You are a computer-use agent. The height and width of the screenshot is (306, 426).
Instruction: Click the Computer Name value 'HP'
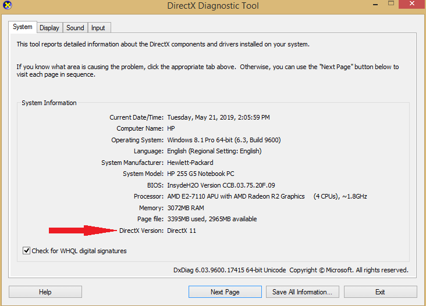[x=171, y=128]
